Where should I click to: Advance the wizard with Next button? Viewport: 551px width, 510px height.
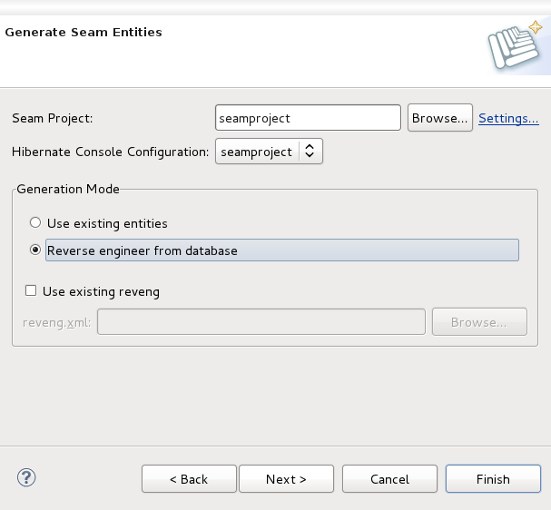286,479
